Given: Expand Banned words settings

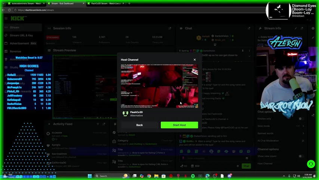Looking at the screenshot, I should [303, 133].
